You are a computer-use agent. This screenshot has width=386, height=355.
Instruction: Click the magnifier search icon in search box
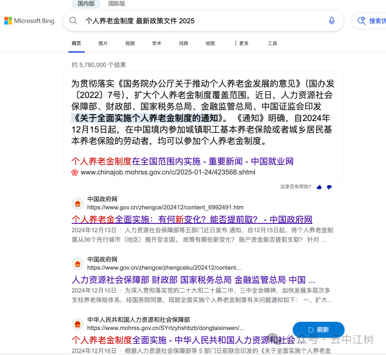tap(73, 21)
